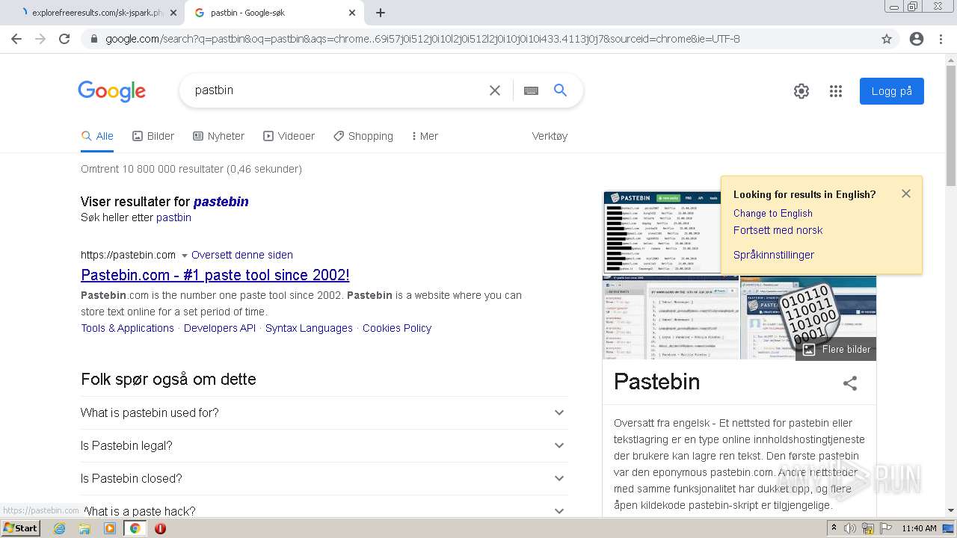Open File Explorer from the taskbar
Screen dimensions: 957x538
(84, 528)
